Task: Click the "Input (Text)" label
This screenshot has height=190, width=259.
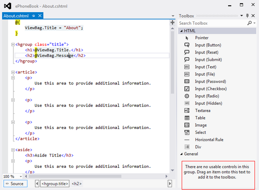Action: point(206,67)
